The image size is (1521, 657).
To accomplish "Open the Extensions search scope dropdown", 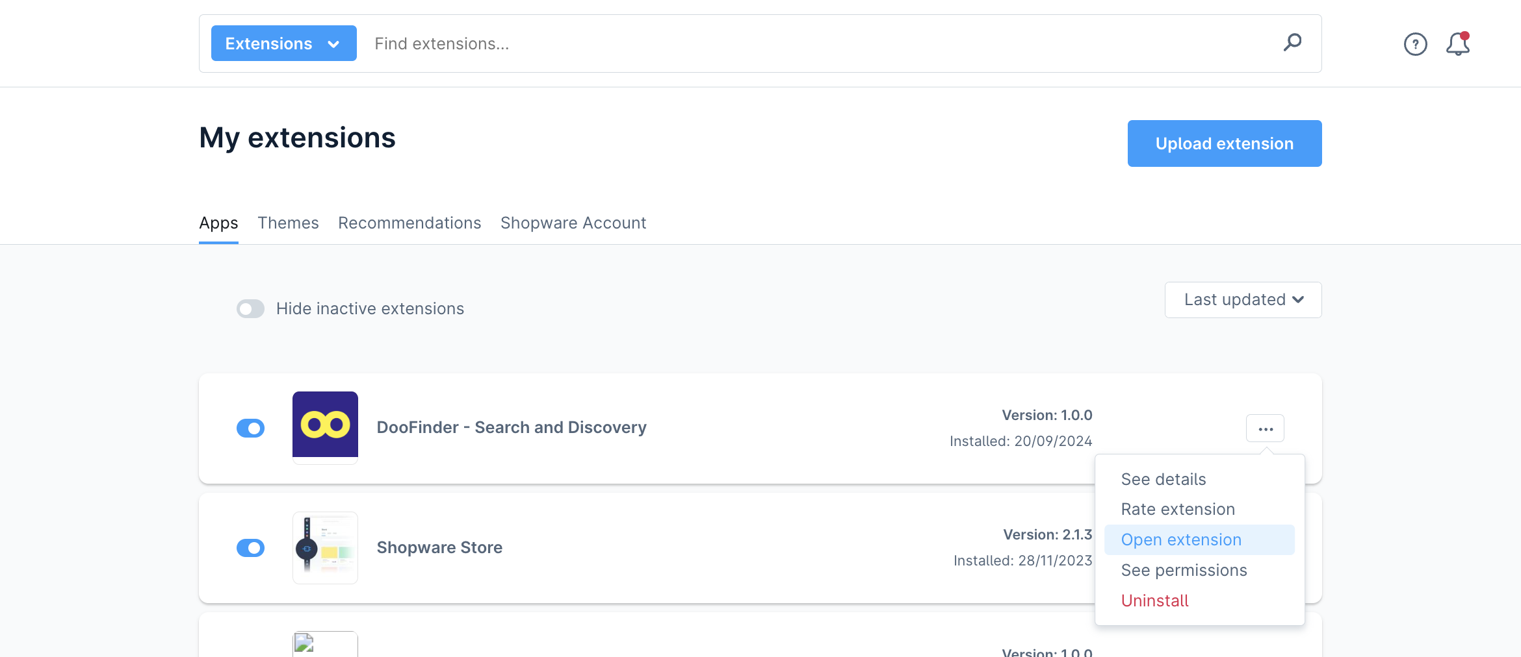I will pyautogui.click(x=284, y=43).
